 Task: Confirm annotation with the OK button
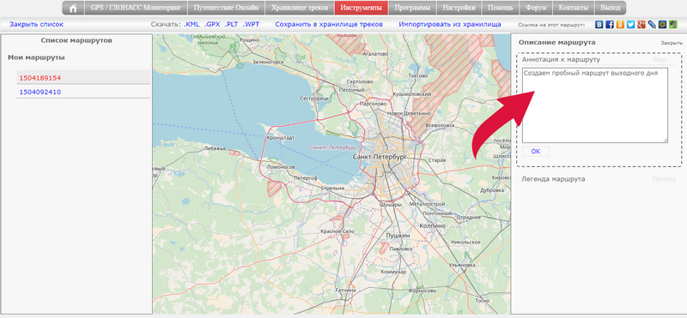coord(535,152)
